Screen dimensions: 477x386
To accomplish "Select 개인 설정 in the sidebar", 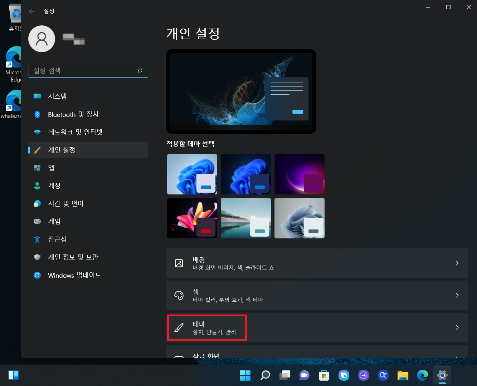I will tap(88, 150).
